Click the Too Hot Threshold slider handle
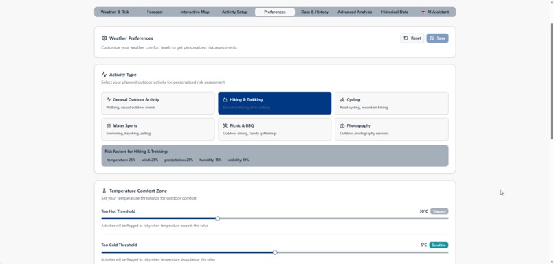 [x=218, y=219]
